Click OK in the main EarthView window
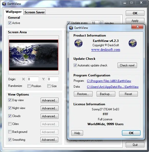The height and width of the screenshot is (152, 149). point(135,13)
